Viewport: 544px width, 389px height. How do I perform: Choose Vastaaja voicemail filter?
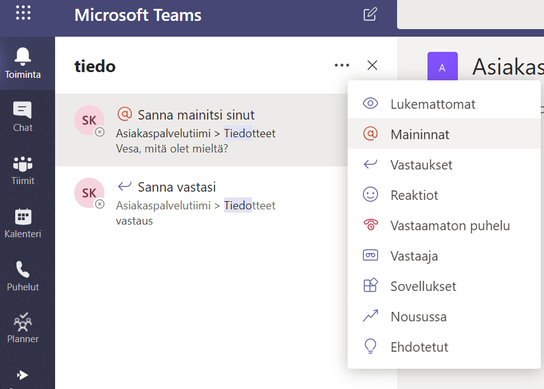[x=414, y=256]
